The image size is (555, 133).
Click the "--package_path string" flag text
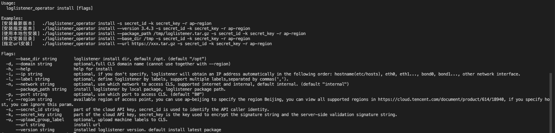click(41, 89)
